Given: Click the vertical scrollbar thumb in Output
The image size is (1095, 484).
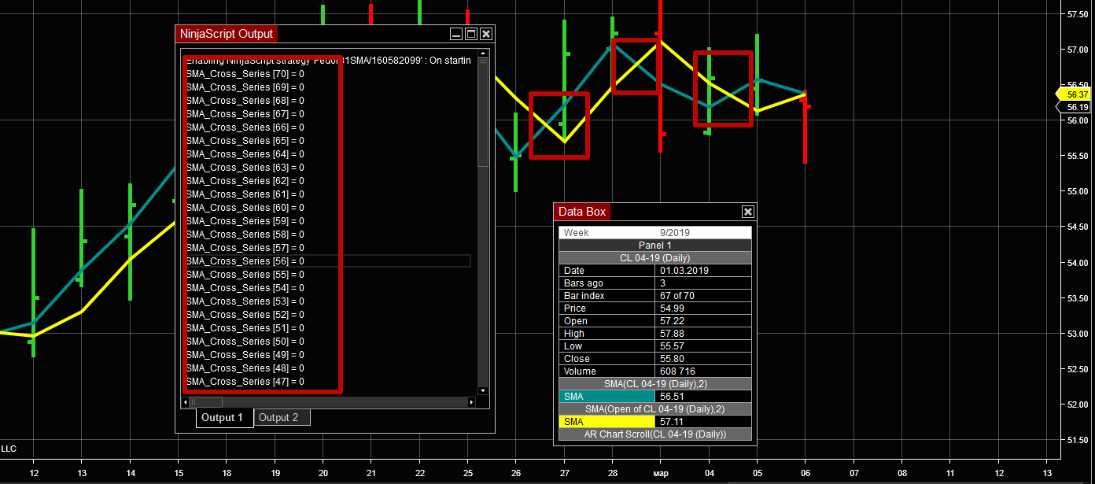Looking at the screenshot, I should (483, 112).
